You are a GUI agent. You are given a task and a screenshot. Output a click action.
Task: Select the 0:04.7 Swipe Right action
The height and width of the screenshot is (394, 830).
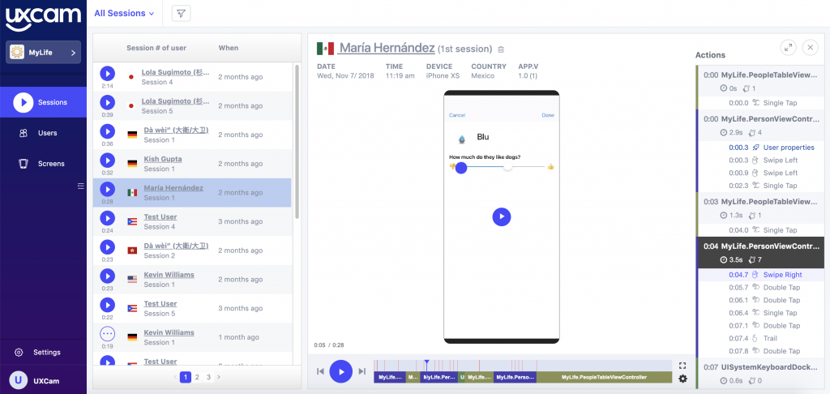pyautogui.click(x=760, y=275)
